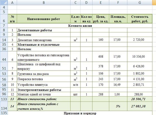This screenshot has height=115, width=156.
Task: Click the price value 288
Action: pos(101,94)
